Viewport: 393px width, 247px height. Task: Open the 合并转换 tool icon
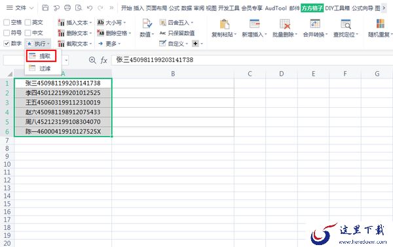click(x=315, y=24)
